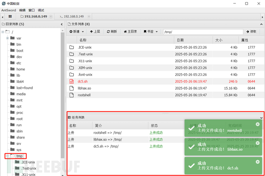Go up one directory with 上层

(x=95, y=31)
